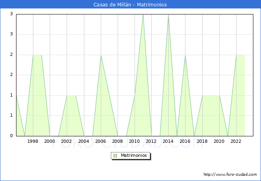Click the 0 value on the y-axis

tap(11, 136)
